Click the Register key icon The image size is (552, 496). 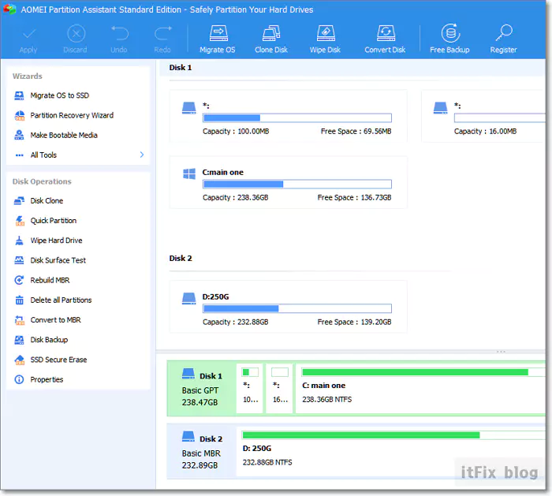504,33
